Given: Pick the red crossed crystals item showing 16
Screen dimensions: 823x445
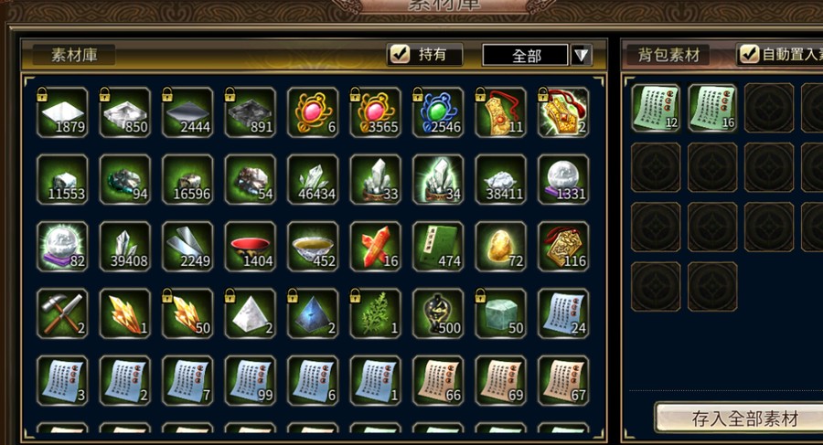Looking at the screenshot, I should (x=375, y=246).
